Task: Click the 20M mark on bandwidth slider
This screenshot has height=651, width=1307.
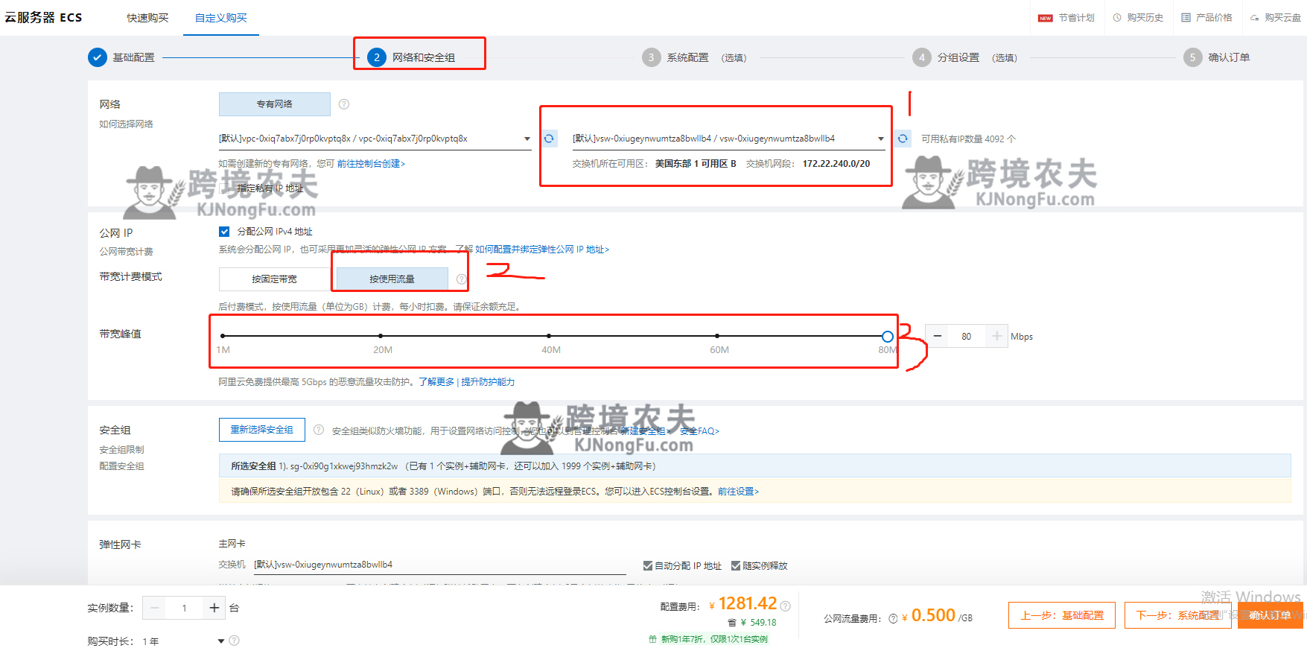Action: click(x=381, y=336)
